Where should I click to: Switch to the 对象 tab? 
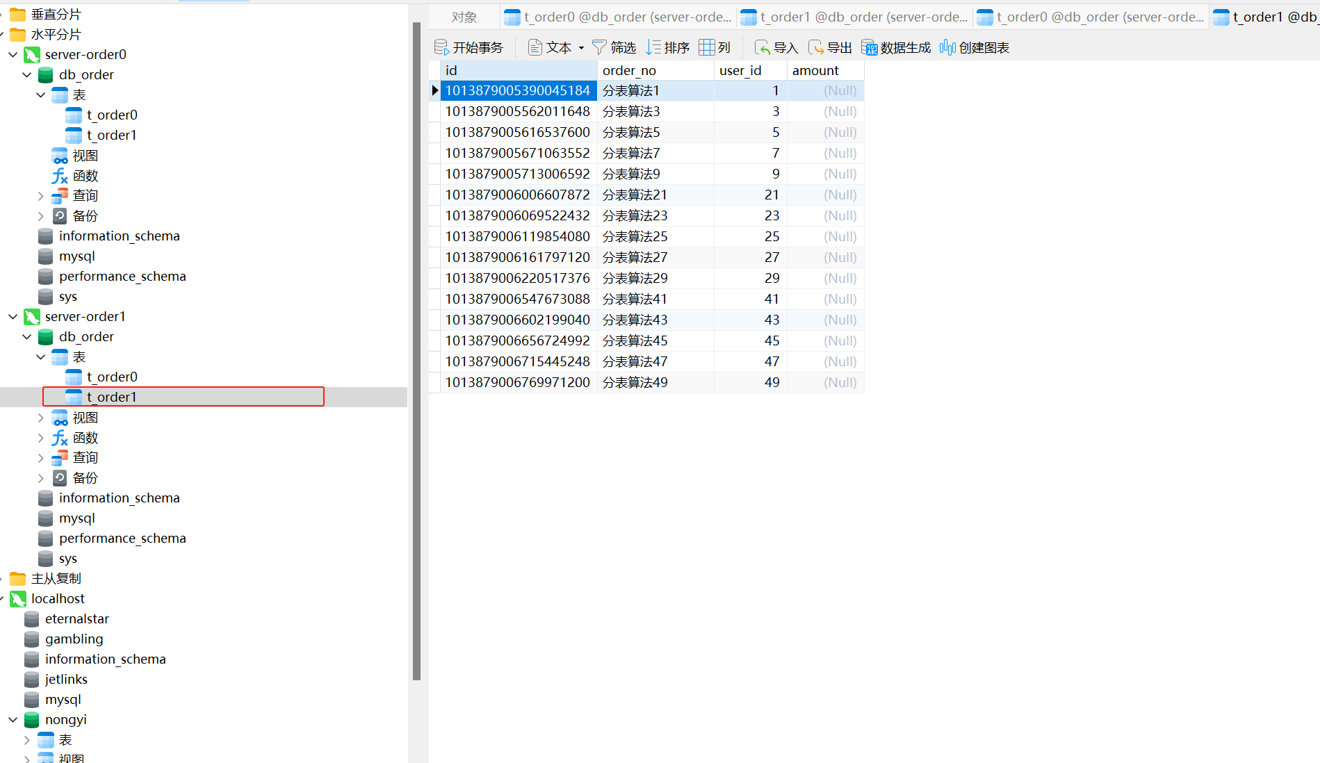tap(464, 17)
